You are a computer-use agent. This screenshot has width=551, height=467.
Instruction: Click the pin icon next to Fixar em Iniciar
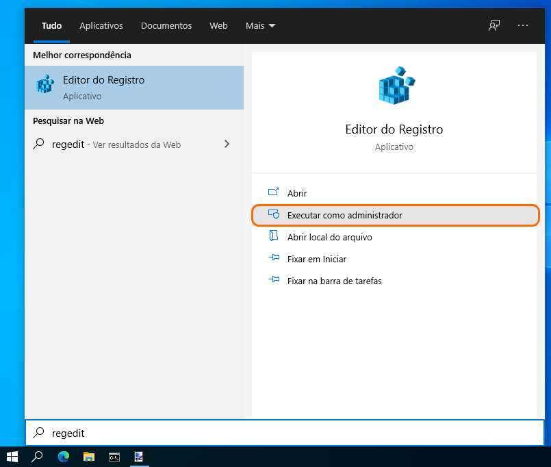tap(274, 257)
